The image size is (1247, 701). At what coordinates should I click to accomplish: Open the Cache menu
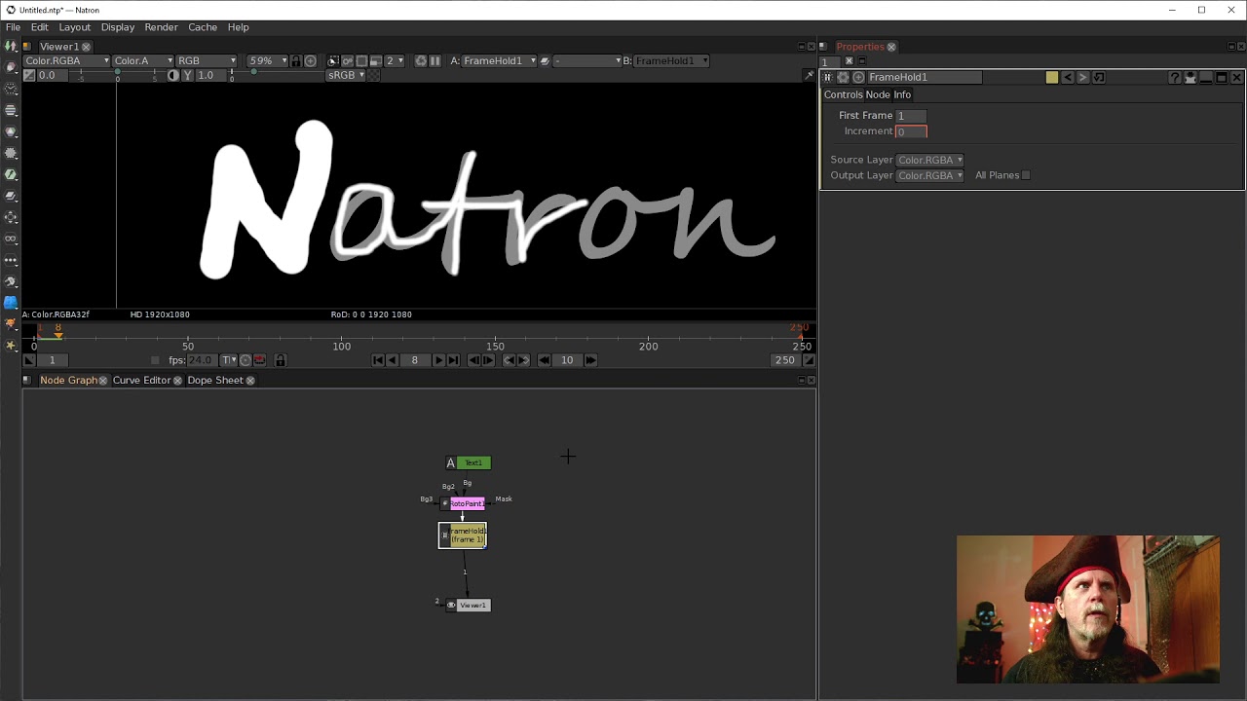point(203,27)
